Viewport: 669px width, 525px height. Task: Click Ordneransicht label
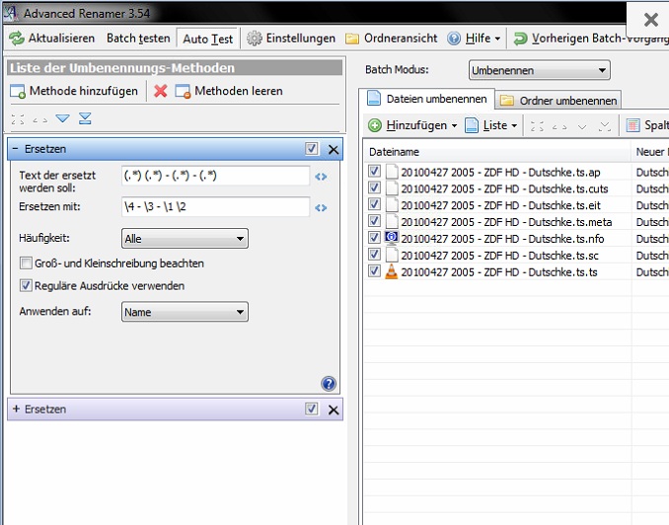[401, 38]
